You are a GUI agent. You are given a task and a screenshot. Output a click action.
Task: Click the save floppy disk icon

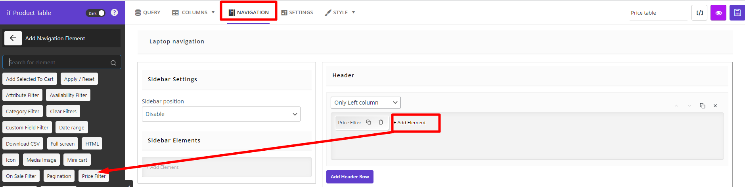click(x=737, y=13)
